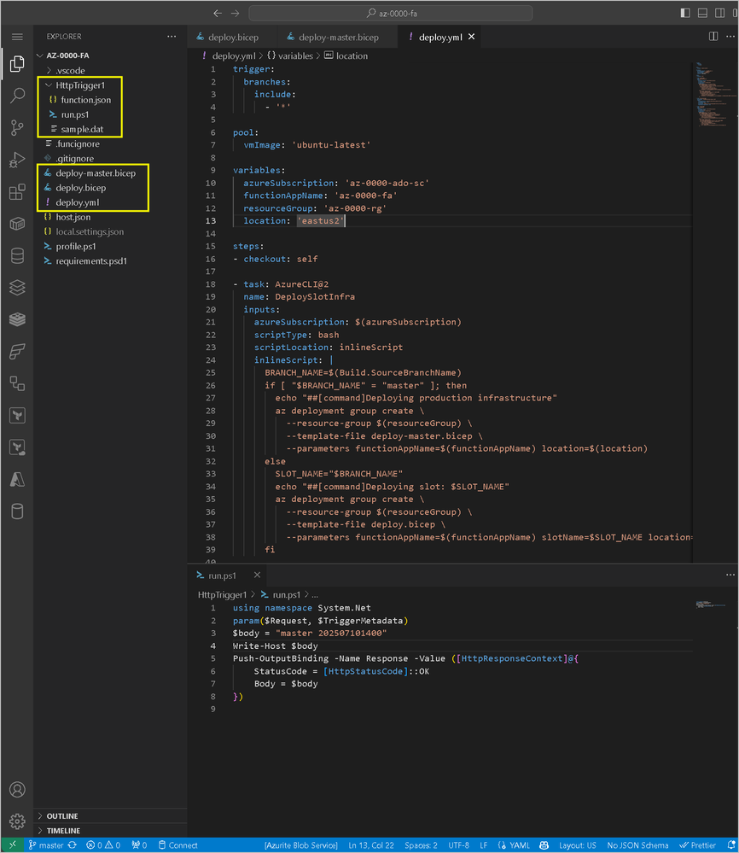Open the remote window indicator
This screenshot has width=739, height=853.
click(x=13, y=845)
